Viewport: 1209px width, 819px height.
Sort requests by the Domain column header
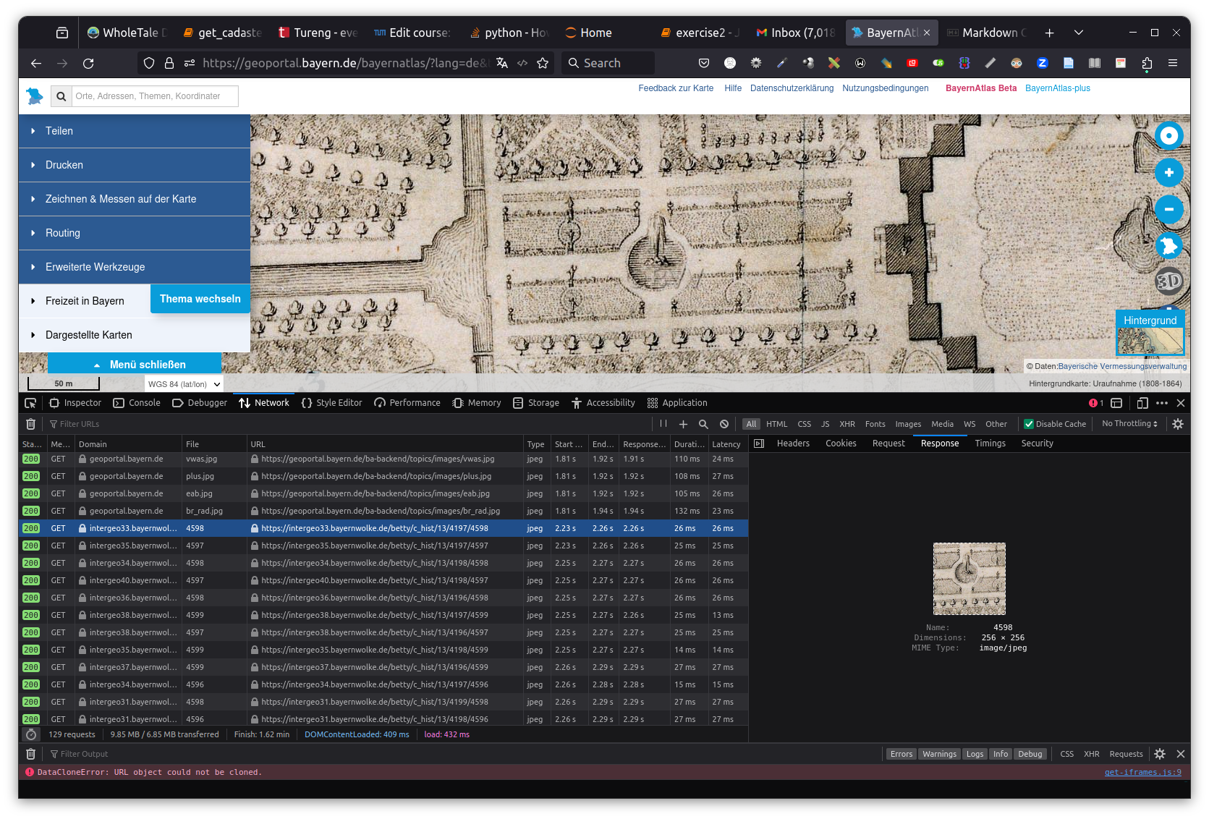[x=128, y=444]
